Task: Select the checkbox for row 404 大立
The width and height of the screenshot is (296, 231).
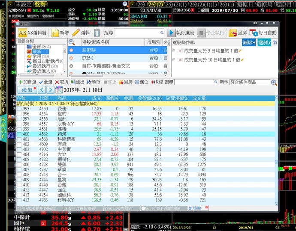Action: pos(19,154)
